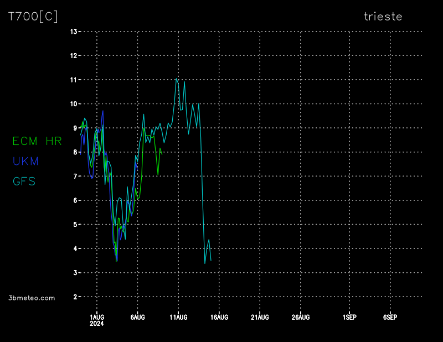Click the 1SEP date label
The image size is (443, 342).
point(349,317)
